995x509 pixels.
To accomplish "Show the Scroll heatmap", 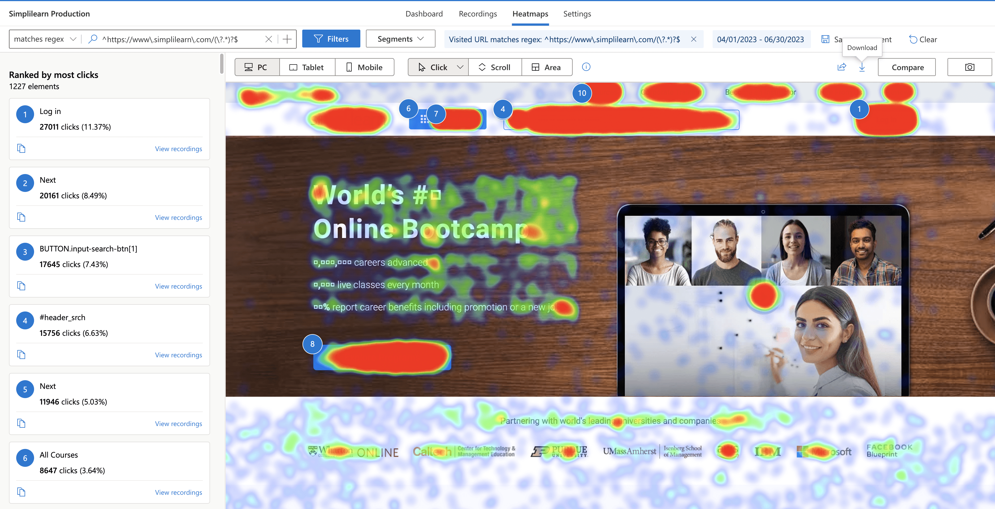I will tap(495, 67).
